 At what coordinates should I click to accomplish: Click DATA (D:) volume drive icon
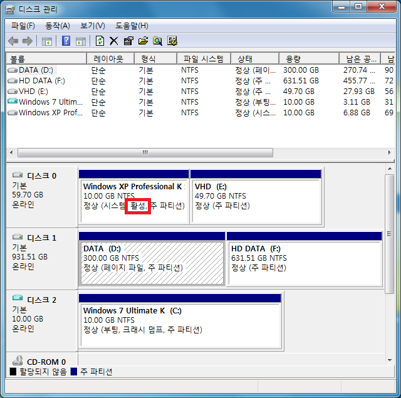click(x=13, y=70)
